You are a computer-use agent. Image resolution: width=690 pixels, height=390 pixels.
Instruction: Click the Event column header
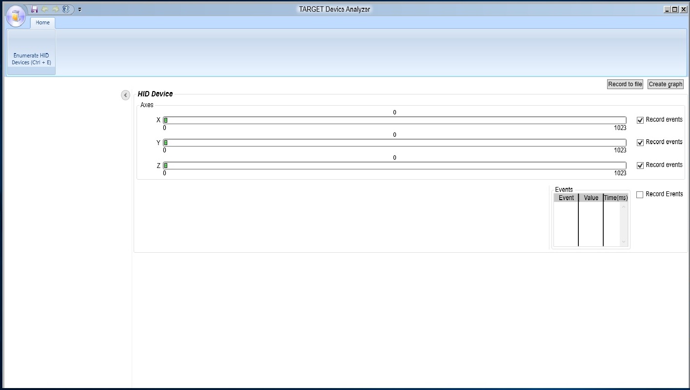(x=566, y=198)
